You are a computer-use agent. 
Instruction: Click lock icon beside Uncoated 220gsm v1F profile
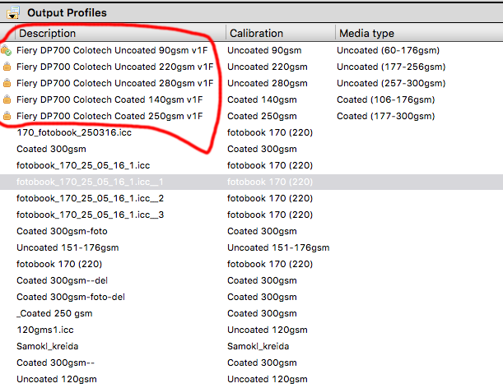[x=7, y=67]
